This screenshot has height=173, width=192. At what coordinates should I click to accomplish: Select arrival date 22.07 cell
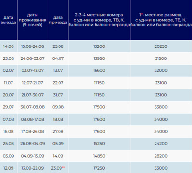(x=58, y=83)
